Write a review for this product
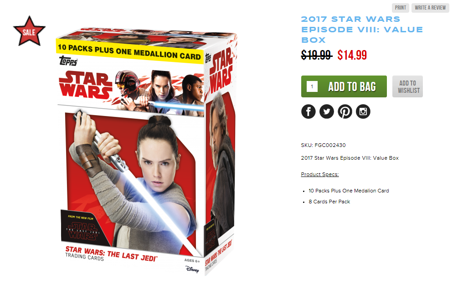This screenshot has width=468, height=283. (430, 8)
